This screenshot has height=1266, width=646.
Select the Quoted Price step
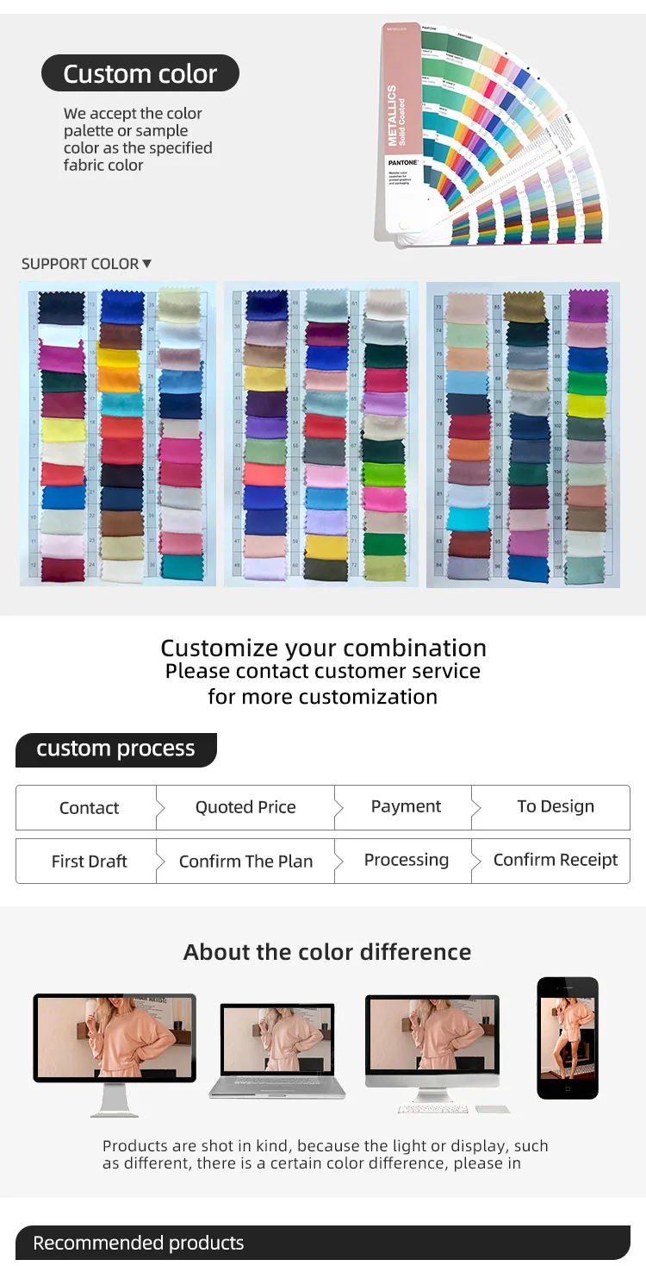245,808
